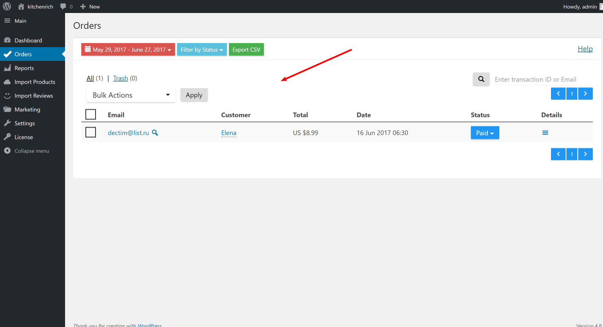Open the Help link
Screen dimensions: 603x327
tap(585, 49)
